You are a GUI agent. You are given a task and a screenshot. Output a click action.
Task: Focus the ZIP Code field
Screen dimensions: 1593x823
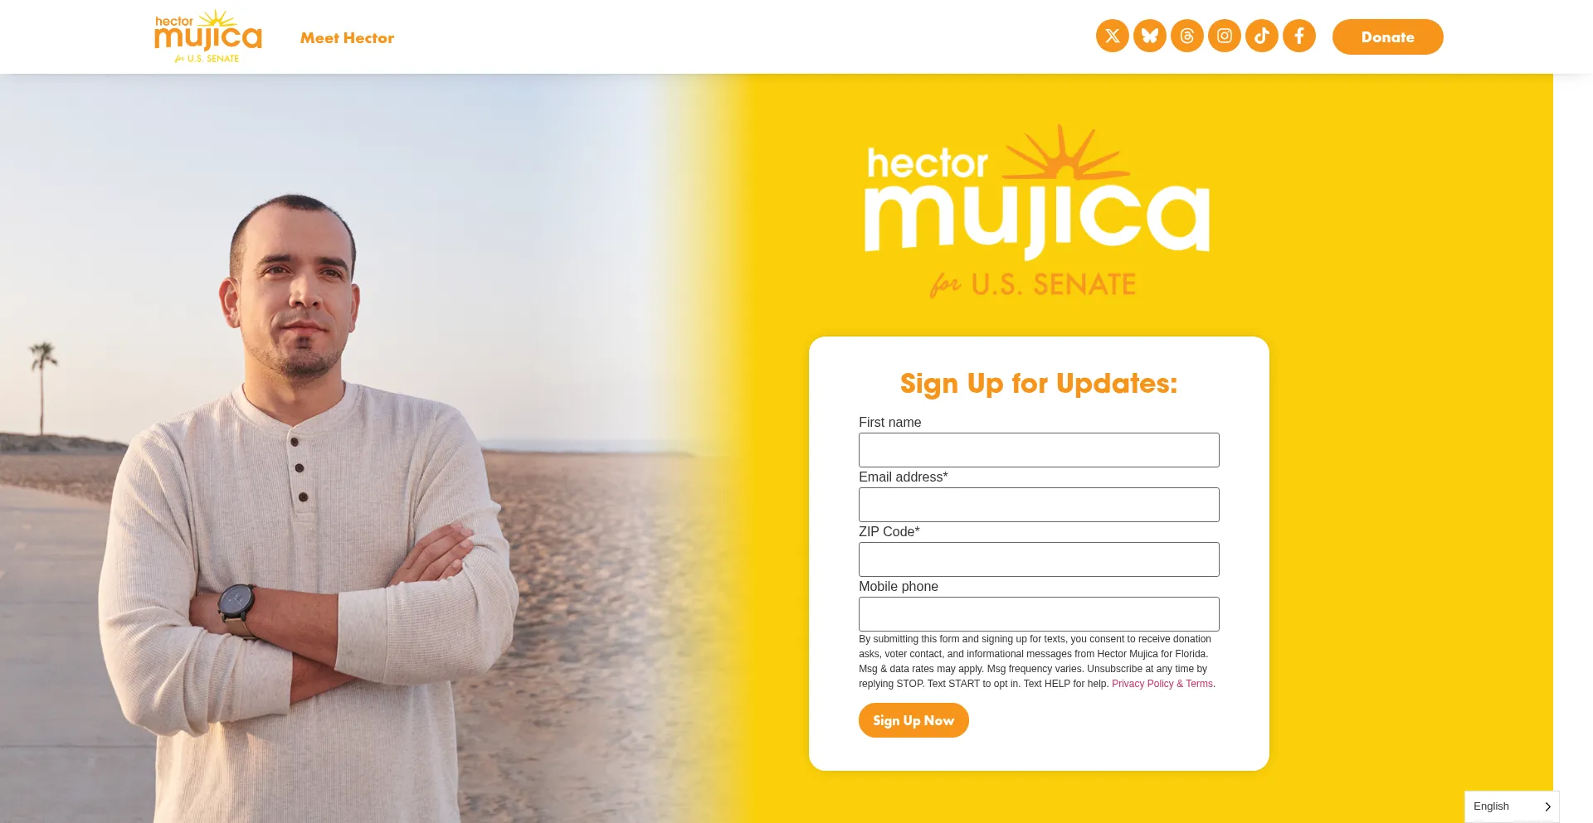1039,559
